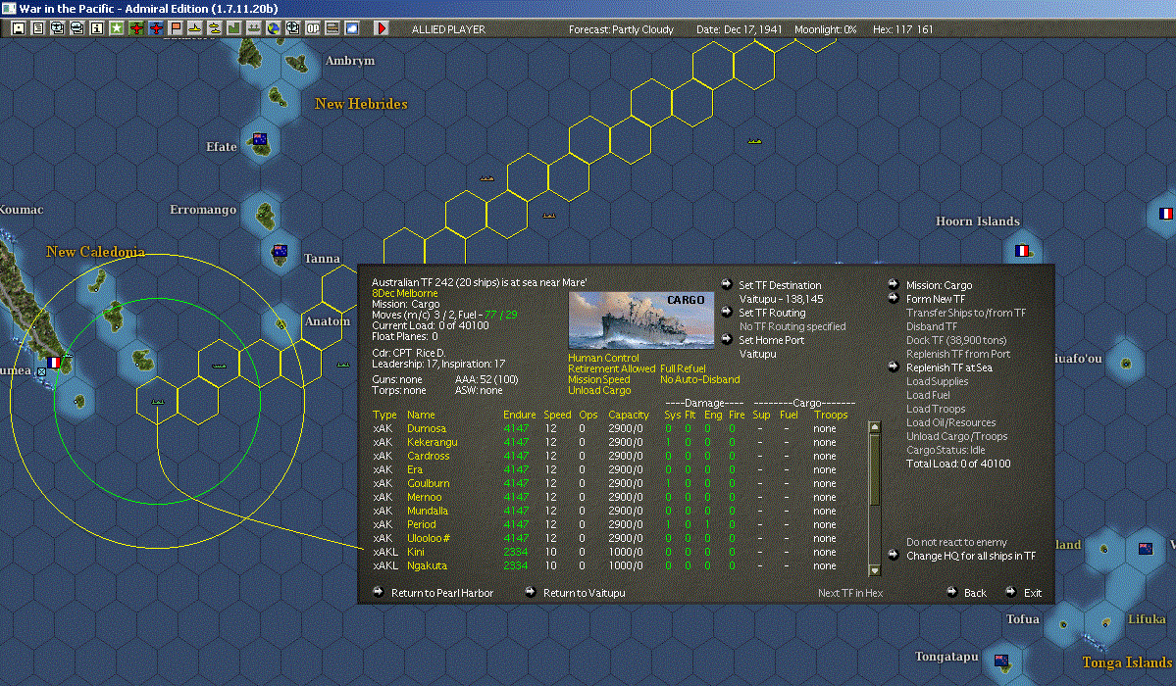Open the combat report lines icon
The width and height of the screenshot is (1176, 686).
point(332,28)
